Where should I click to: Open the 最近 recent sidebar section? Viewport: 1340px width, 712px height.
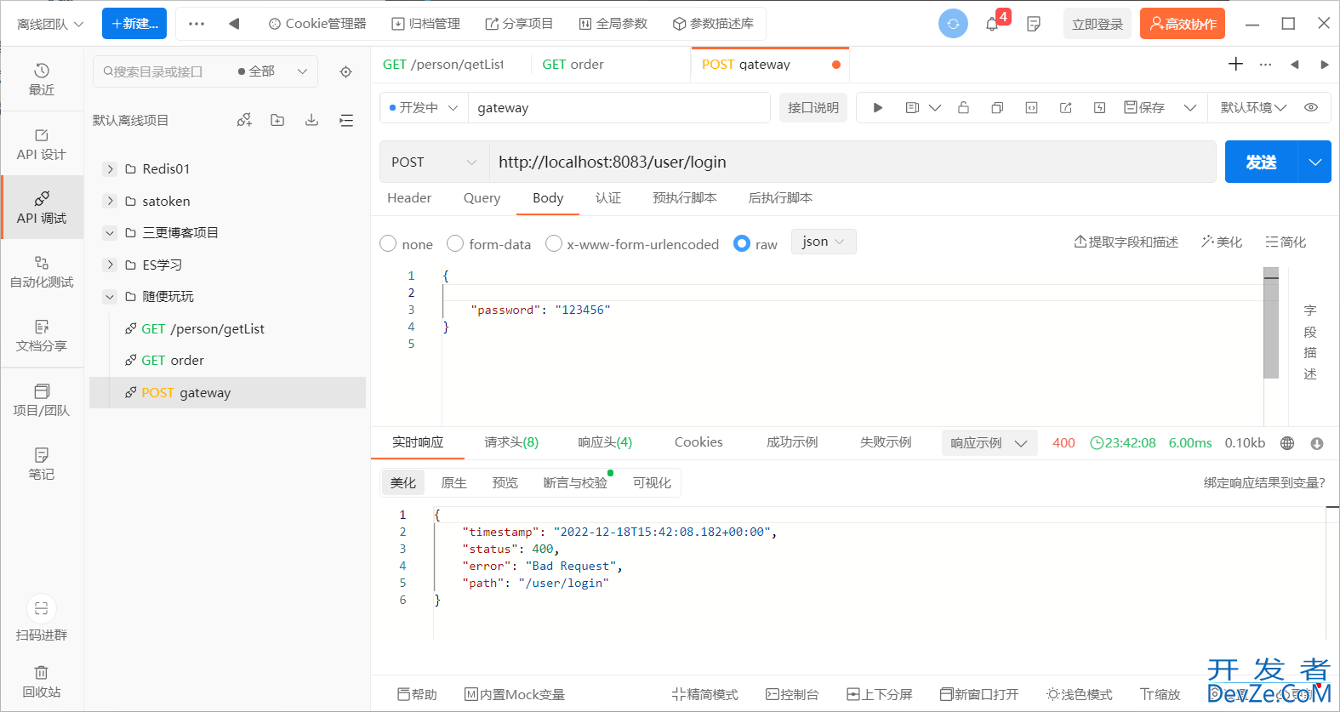tap(42, 79)
